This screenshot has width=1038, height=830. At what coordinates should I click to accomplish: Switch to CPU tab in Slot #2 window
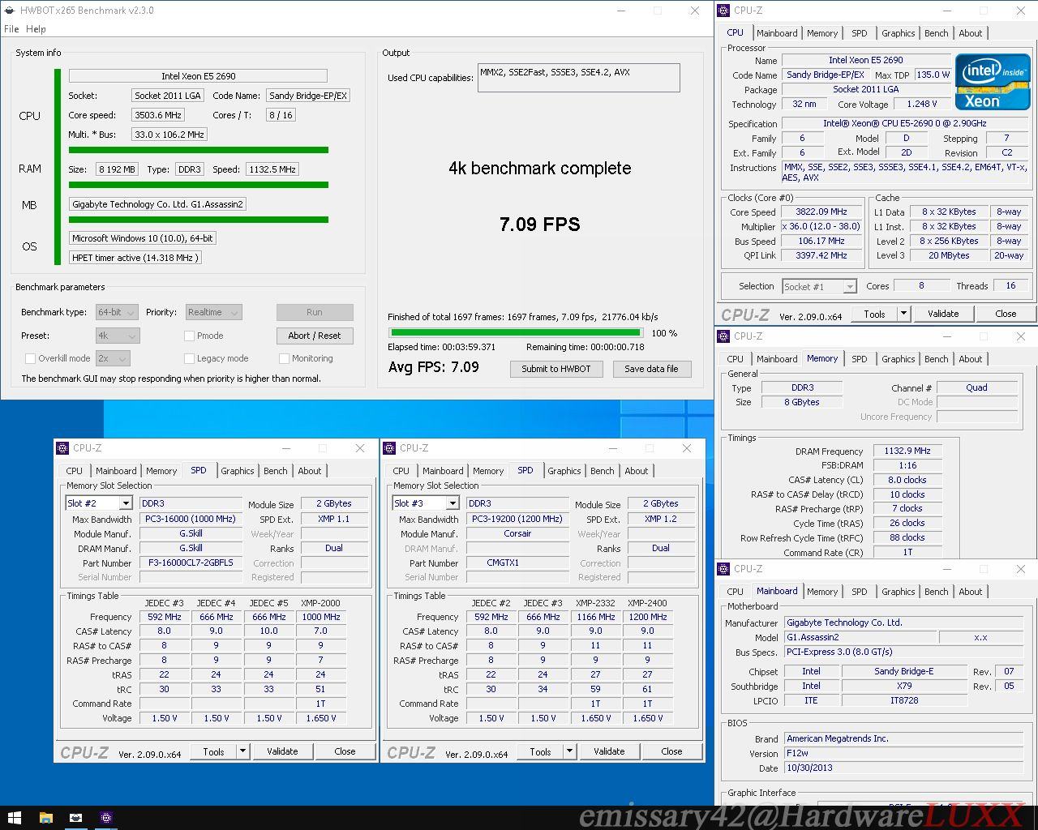coord(74,471)
